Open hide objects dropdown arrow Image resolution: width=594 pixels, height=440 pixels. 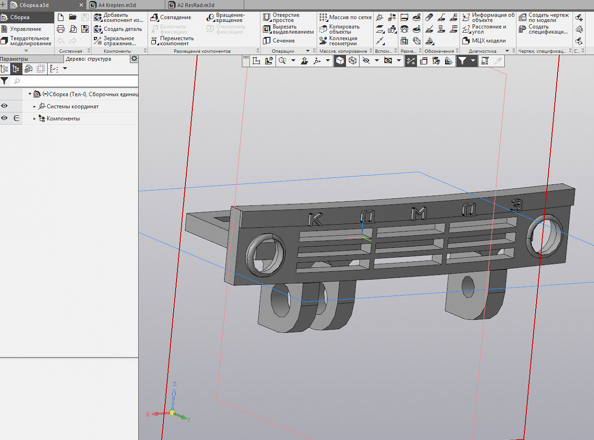point(377,61)
